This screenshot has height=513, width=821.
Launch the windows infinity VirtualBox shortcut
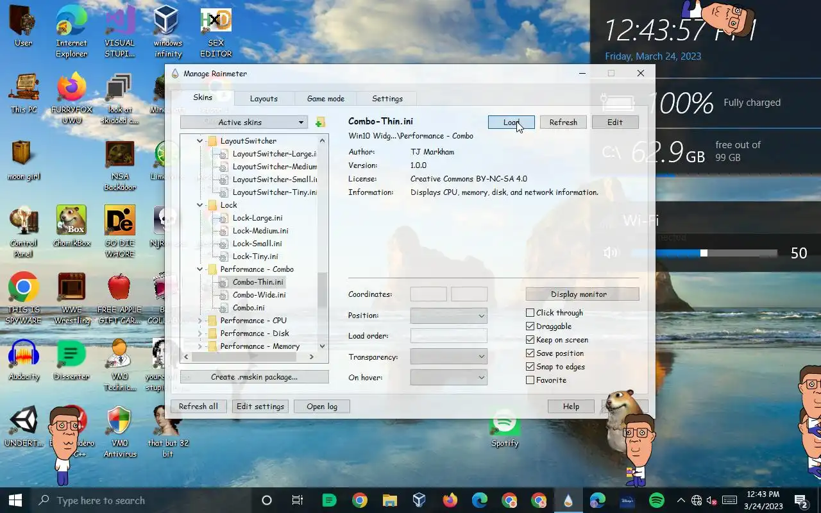point(168,31)
